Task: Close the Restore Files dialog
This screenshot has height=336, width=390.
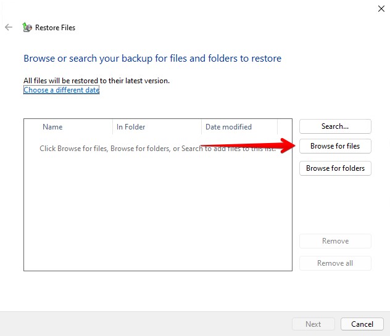Action: [x=381, y=9]
